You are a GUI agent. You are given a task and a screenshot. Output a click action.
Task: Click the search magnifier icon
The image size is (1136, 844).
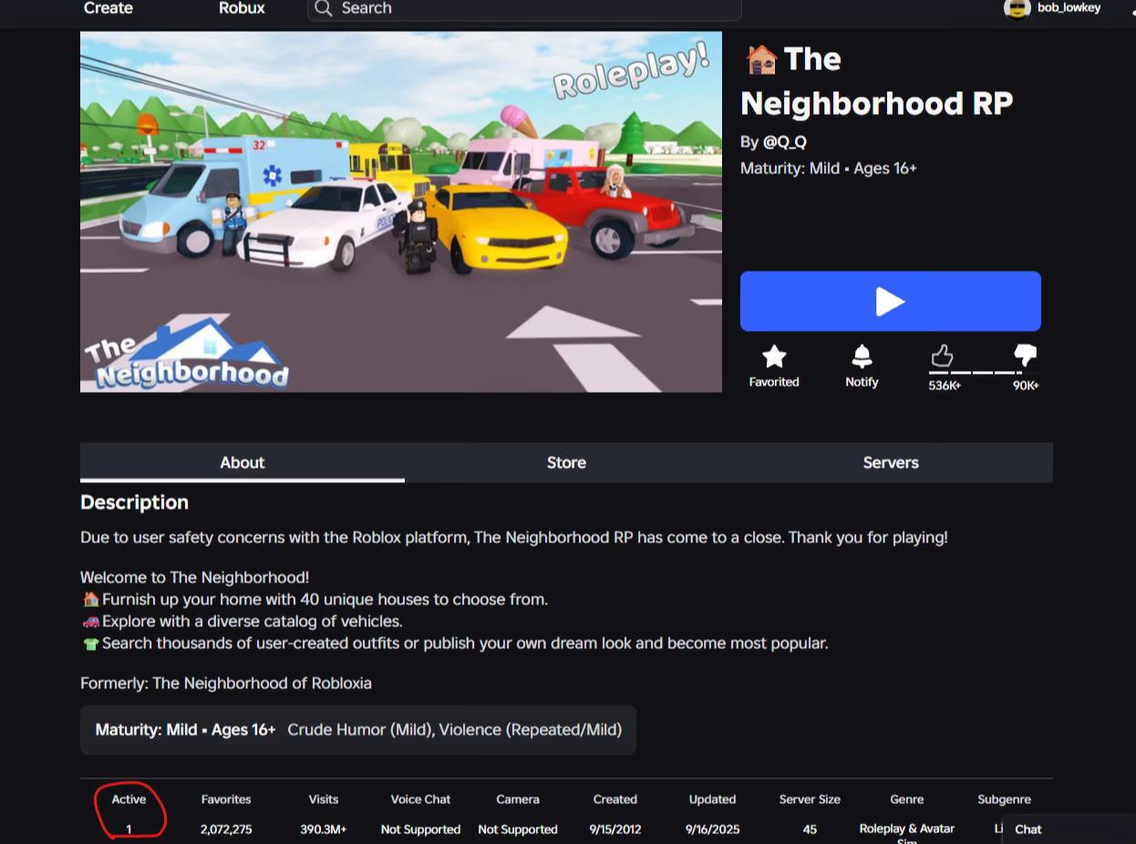pyautogui.click(x=323, y=9)
